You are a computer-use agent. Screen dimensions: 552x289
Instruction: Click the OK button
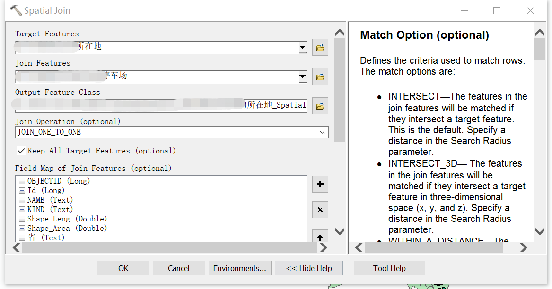click(123, 268)
